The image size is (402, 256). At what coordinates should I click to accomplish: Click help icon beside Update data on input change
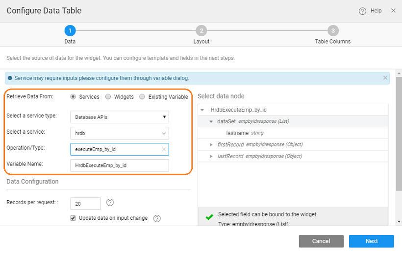tap(157, 219)
